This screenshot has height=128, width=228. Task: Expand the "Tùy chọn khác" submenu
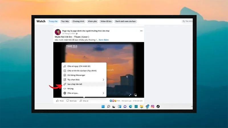[x=84, y=80]
